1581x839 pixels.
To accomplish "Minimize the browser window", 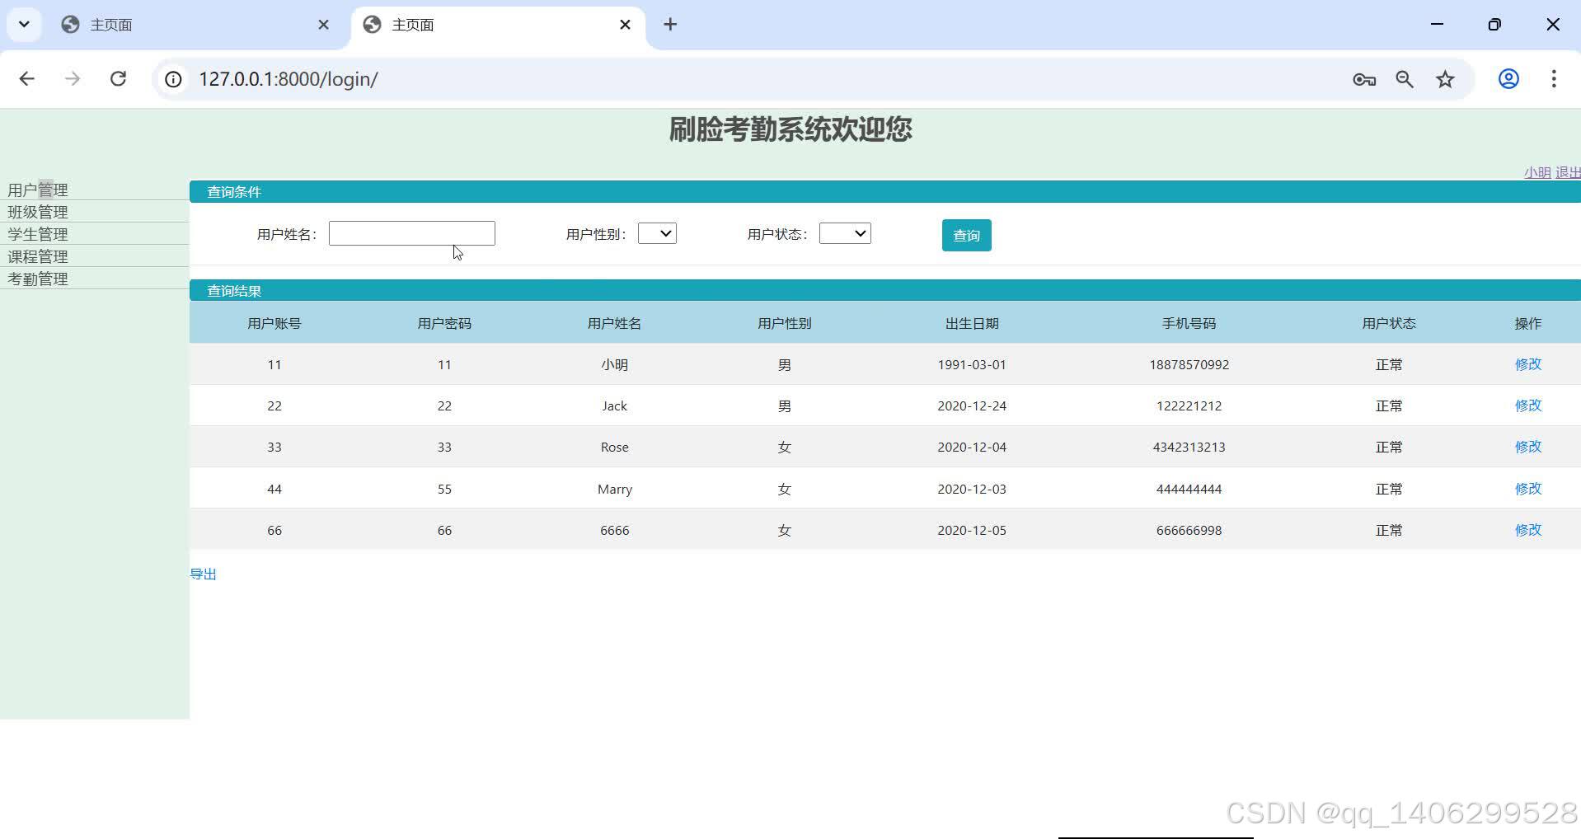I will (x=1437, y=25).
